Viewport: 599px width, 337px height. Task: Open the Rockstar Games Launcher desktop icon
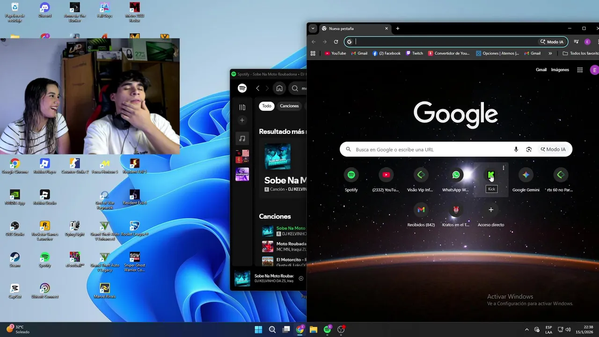44,230
